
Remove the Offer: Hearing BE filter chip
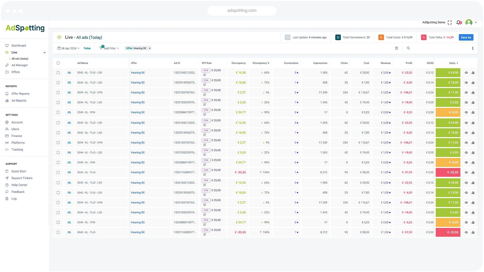[x=149, y=48]
